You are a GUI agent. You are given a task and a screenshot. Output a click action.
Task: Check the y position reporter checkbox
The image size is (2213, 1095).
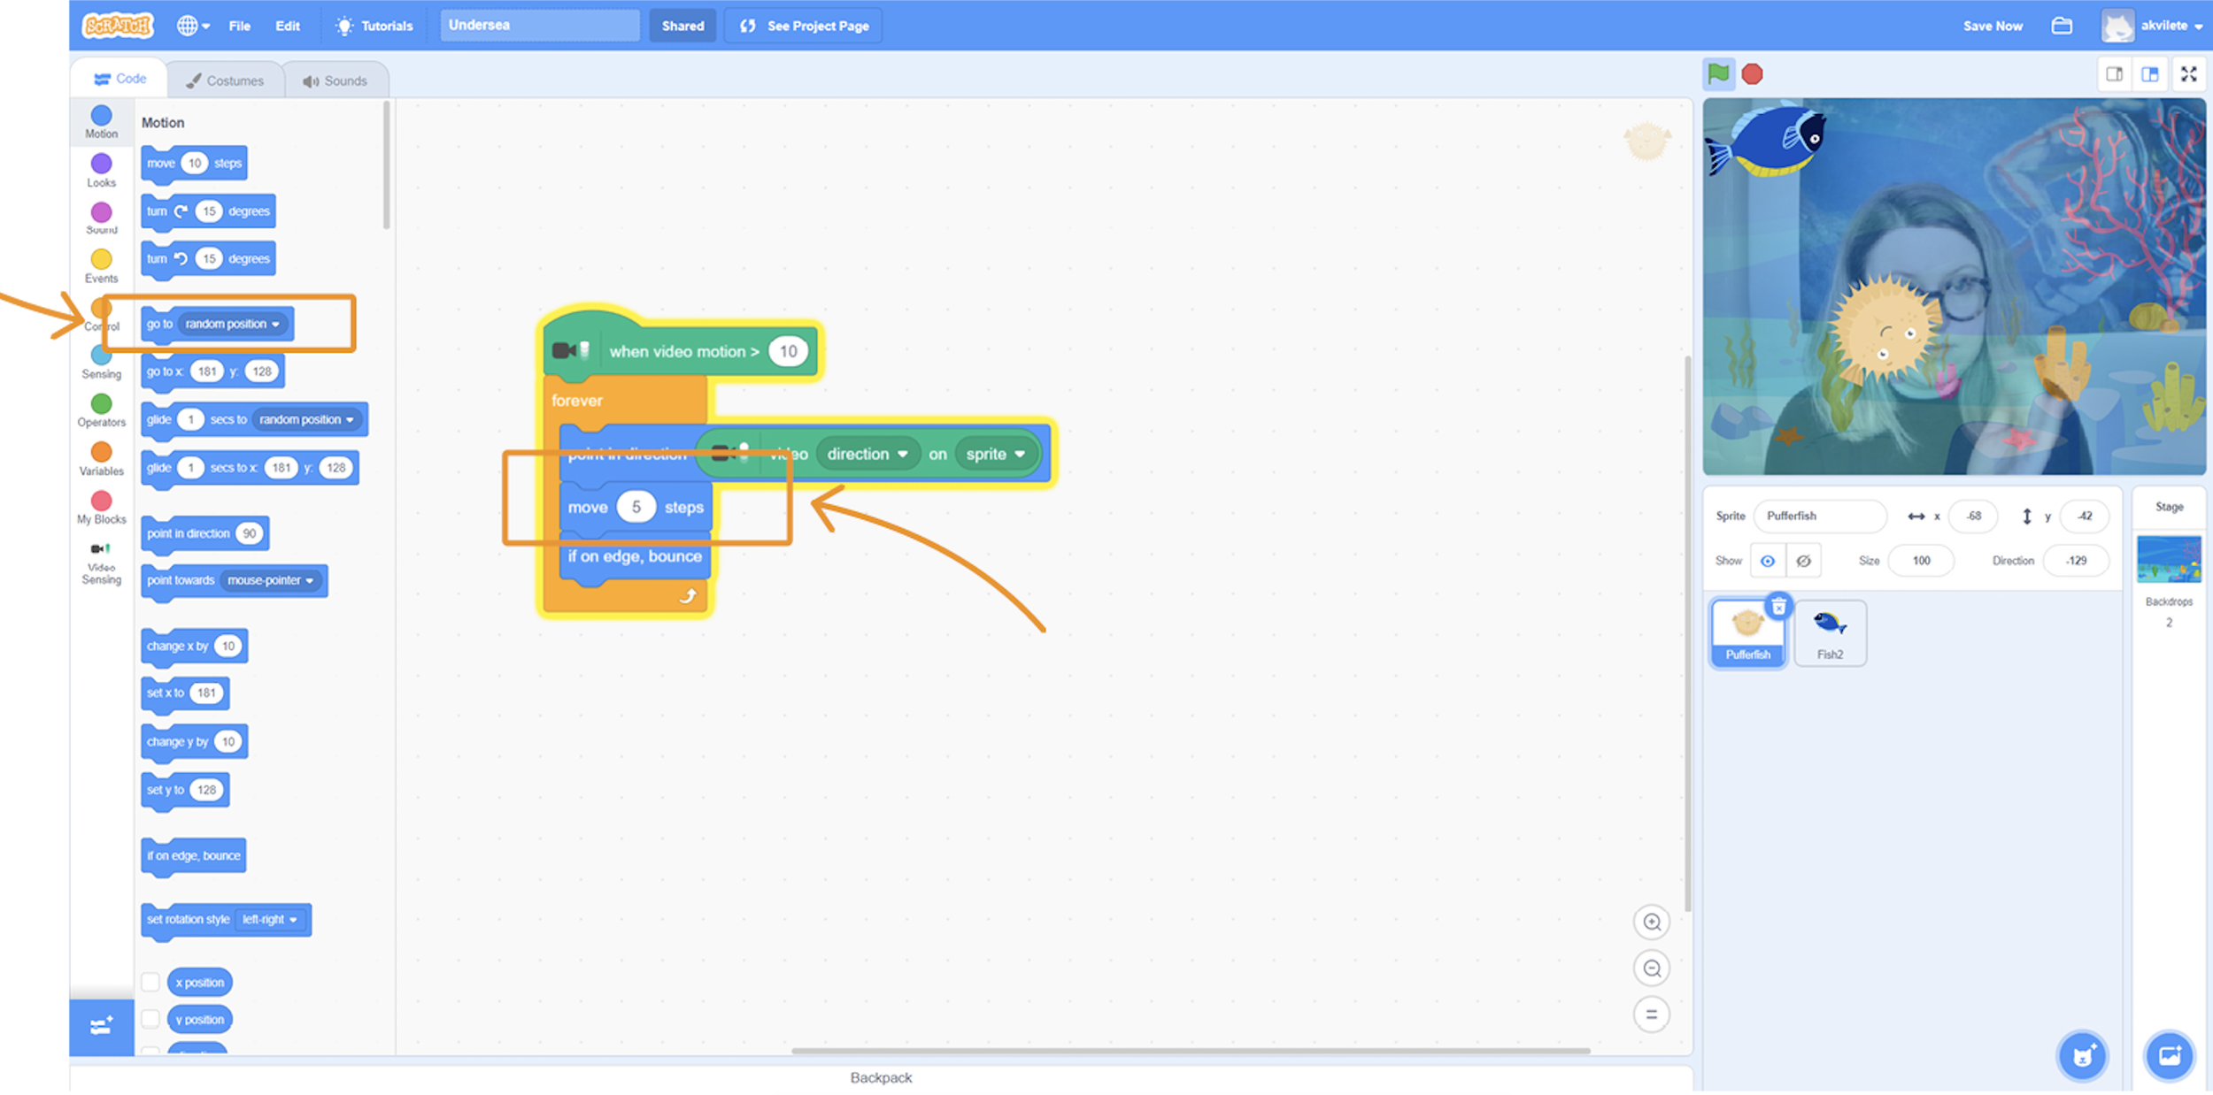150,1019
